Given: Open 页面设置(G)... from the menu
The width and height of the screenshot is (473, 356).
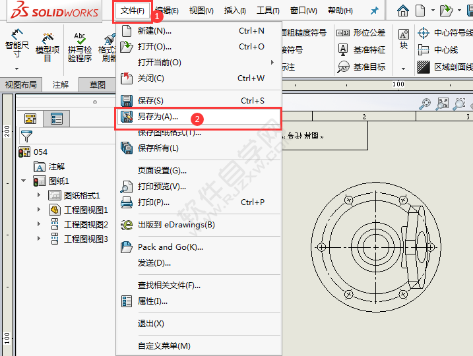Looking at the screenshot, I should (199, 171).
